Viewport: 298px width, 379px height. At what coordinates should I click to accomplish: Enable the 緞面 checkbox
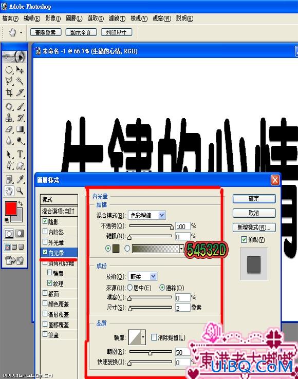[x=45, y=293]
